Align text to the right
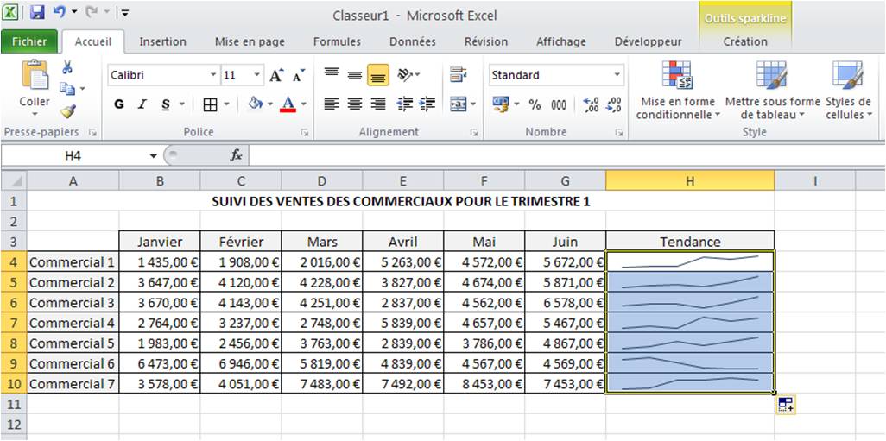The height and width of the screenshot is (441, 886). tap(378, 104)
